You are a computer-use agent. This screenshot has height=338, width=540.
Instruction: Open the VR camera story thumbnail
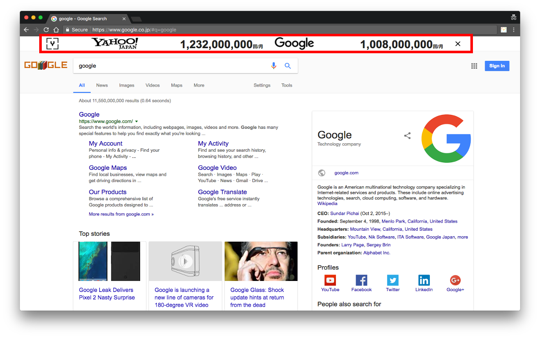point(185,261)
